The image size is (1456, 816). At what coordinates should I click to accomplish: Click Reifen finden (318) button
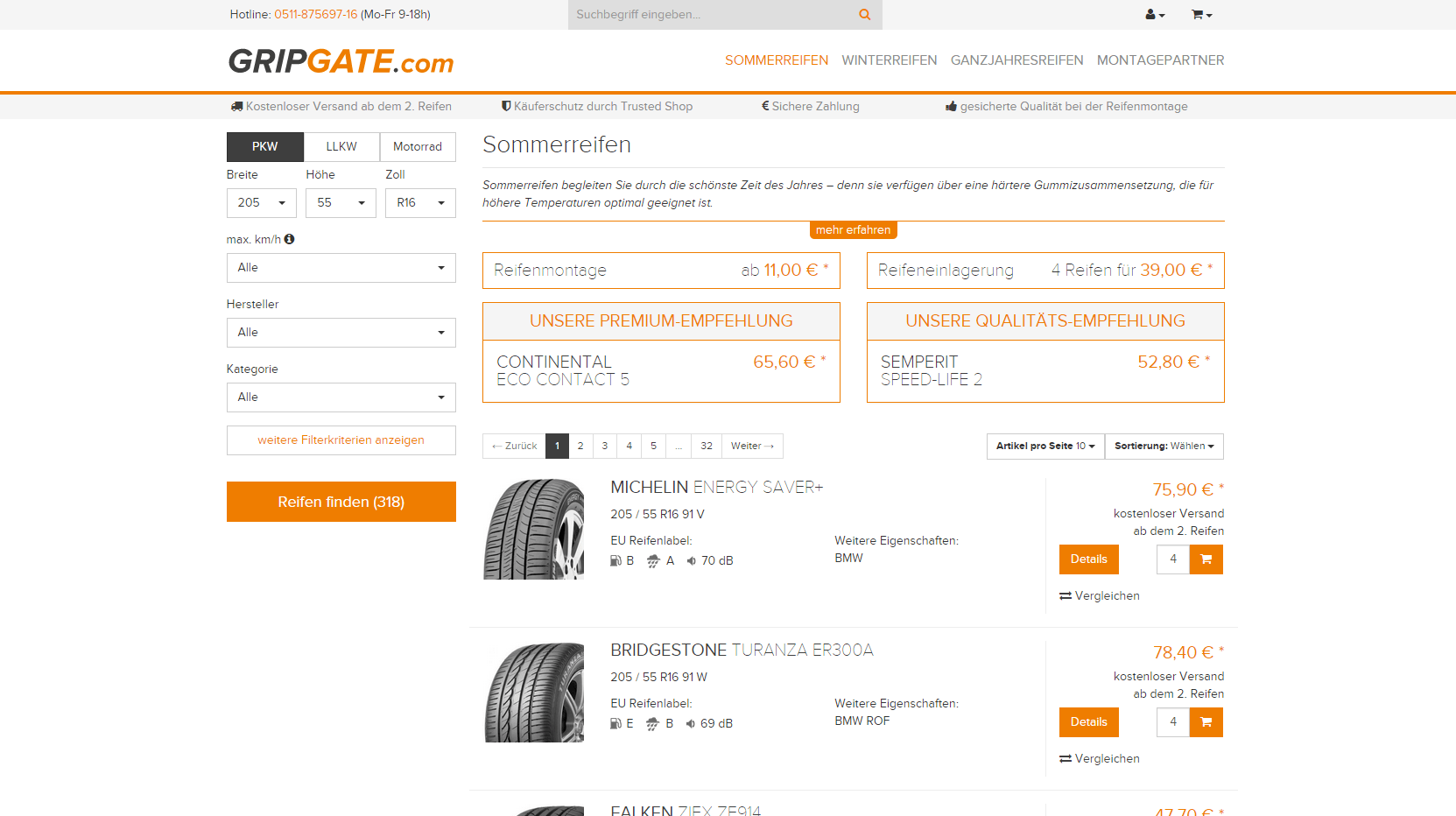click(x=341, y=502)
